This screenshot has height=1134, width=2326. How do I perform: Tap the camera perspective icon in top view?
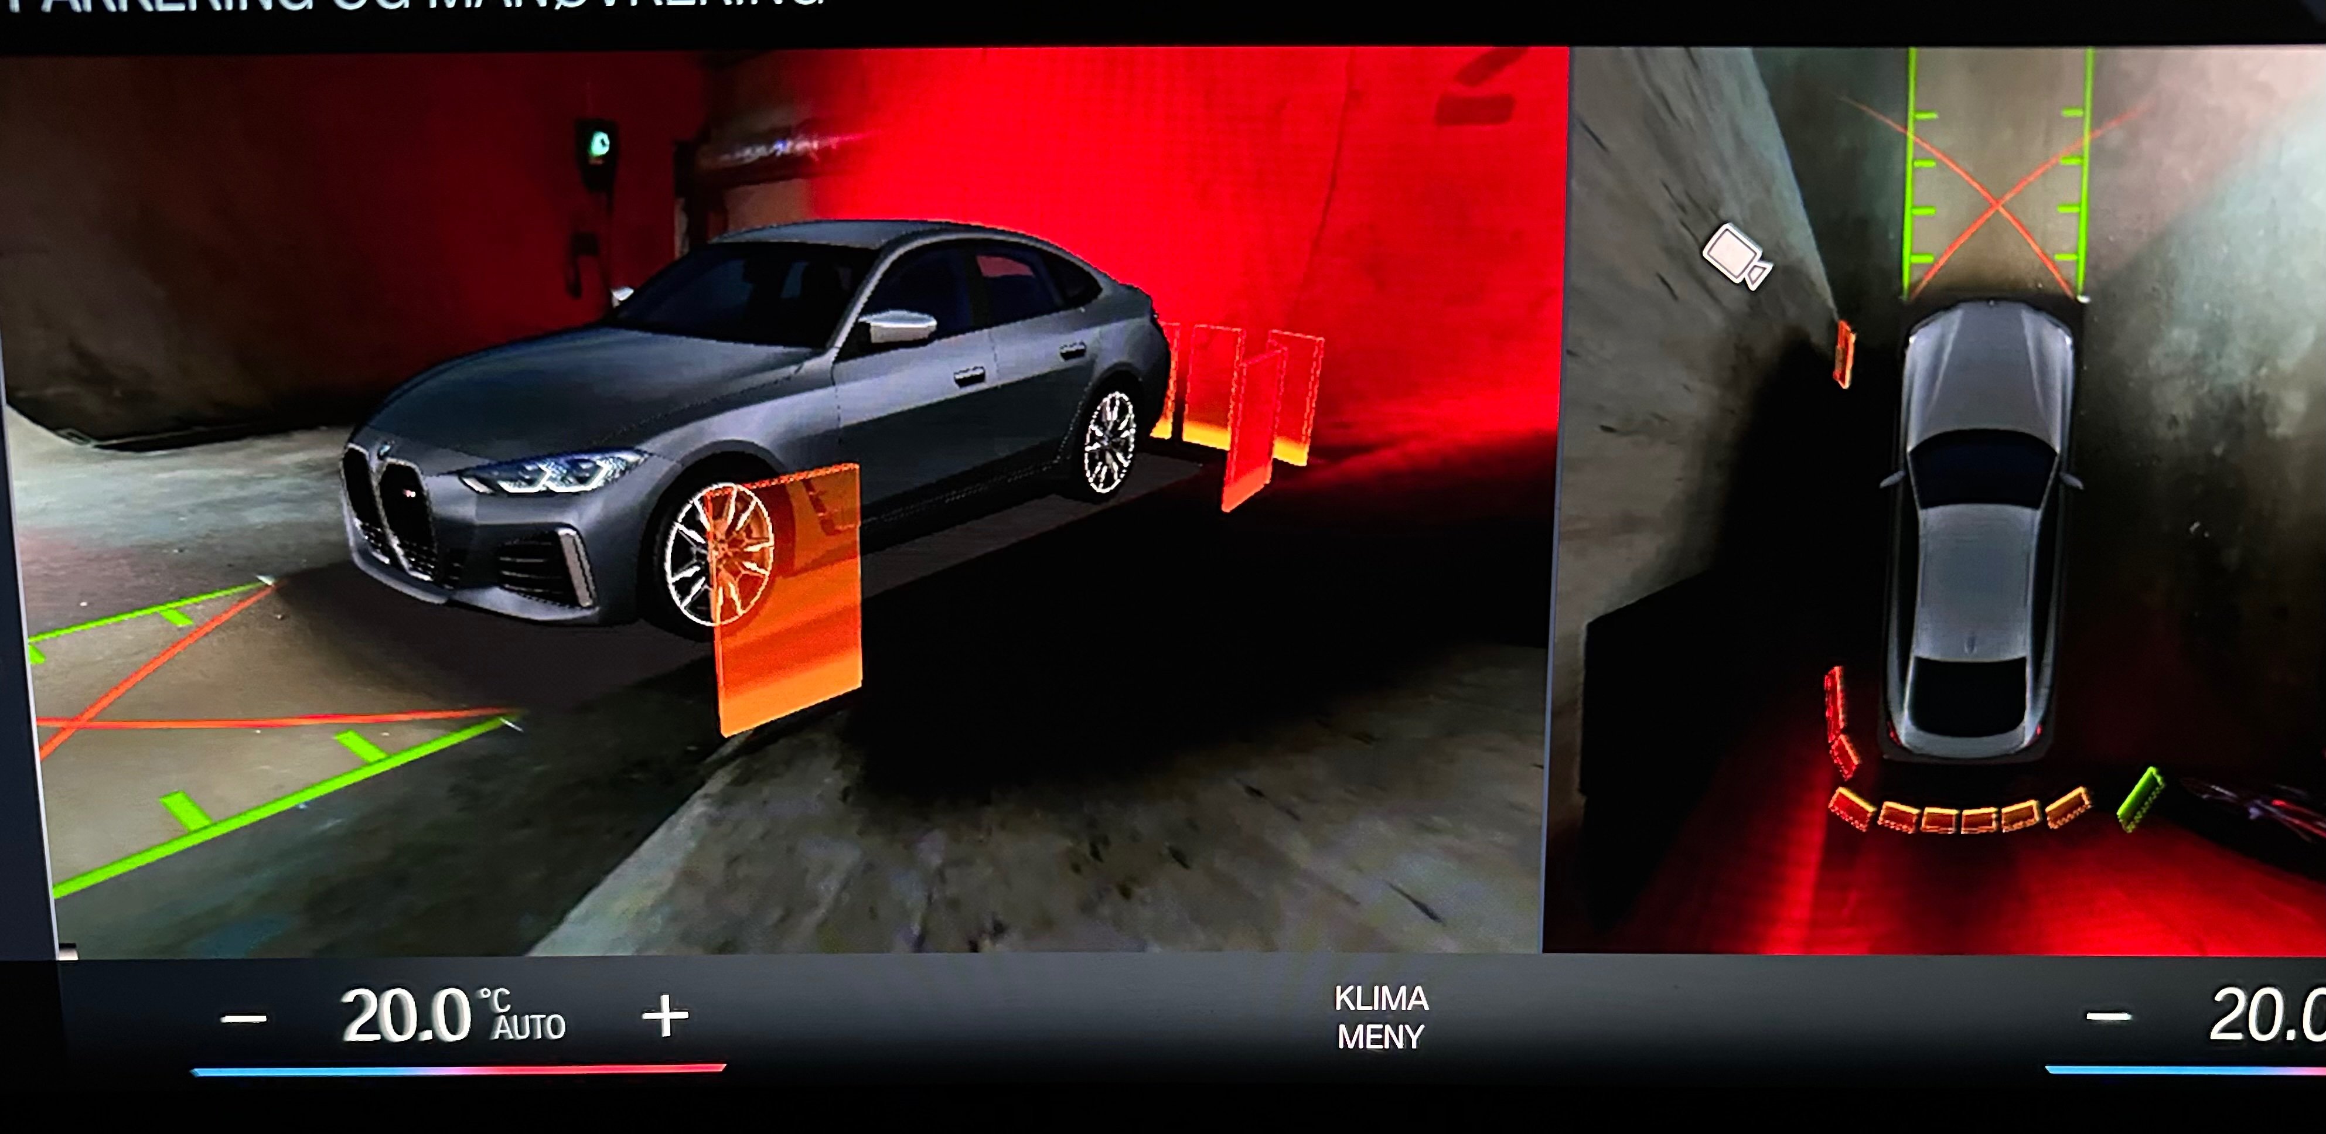point(1735,257)
